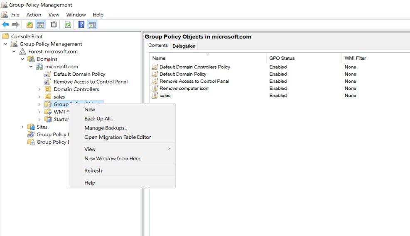Select Default Domain Controllers Policy entry
The width and height of the screenshot is (410, 236).
195,67
